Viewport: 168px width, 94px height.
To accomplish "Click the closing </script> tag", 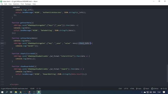I will [x=14, y=84].
